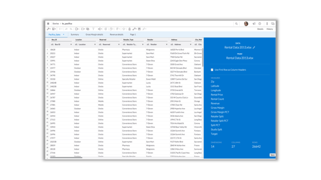Click the save disk icon
Screen dimensions: 321x180
pos(53,29)
